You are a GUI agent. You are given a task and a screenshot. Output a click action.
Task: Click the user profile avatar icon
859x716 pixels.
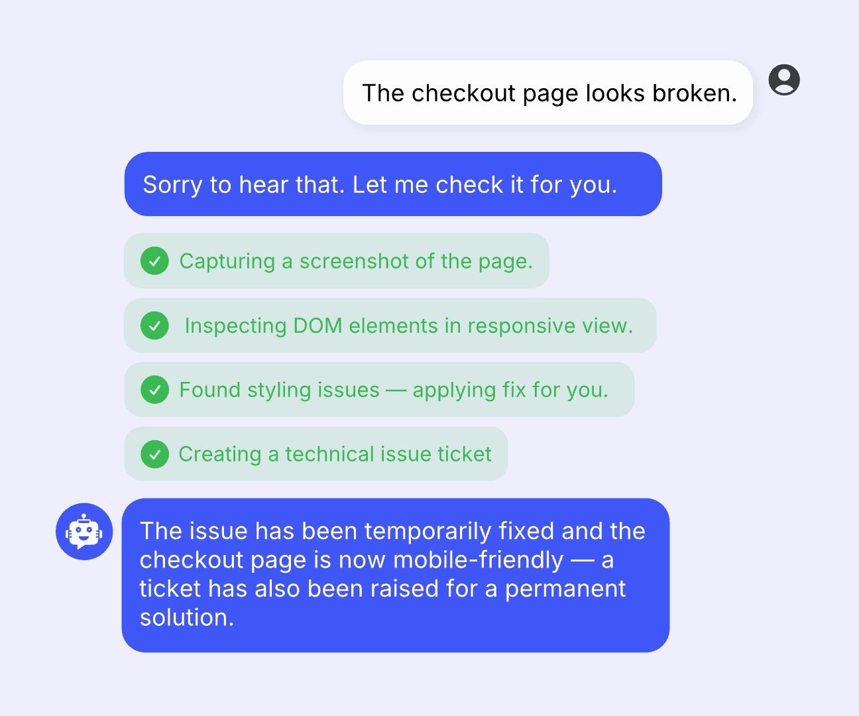click(x=784, y=80)
